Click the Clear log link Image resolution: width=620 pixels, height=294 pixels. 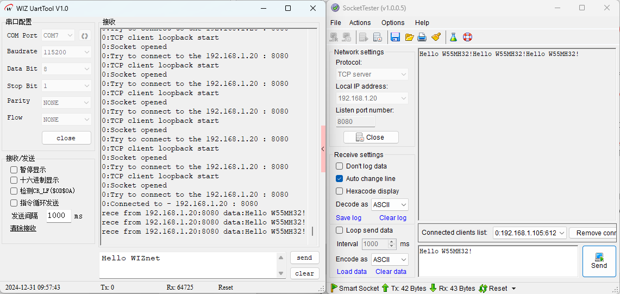392,218
